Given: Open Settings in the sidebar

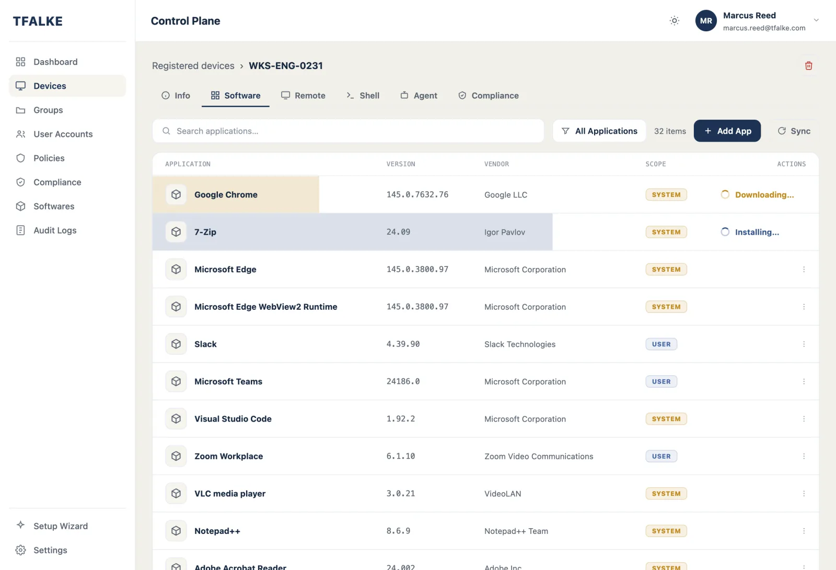Looking at the screenshot, I should click(67, 550).
